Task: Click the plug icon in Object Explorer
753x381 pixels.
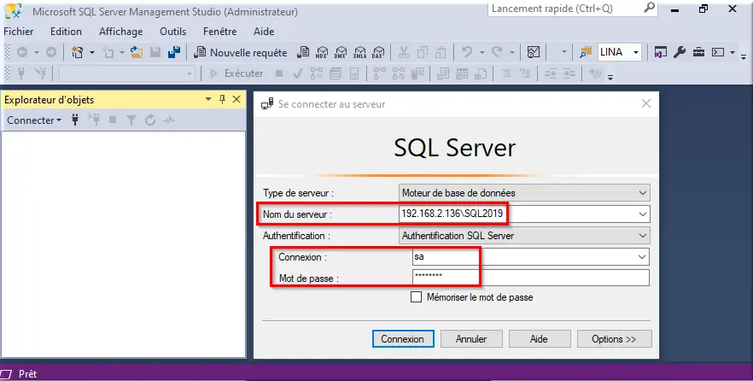Action: point(75,120)
